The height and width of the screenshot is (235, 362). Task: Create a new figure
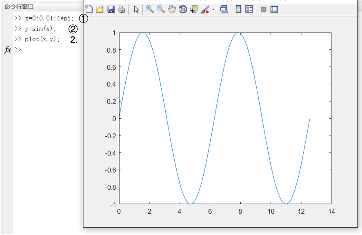pos(89,9)
